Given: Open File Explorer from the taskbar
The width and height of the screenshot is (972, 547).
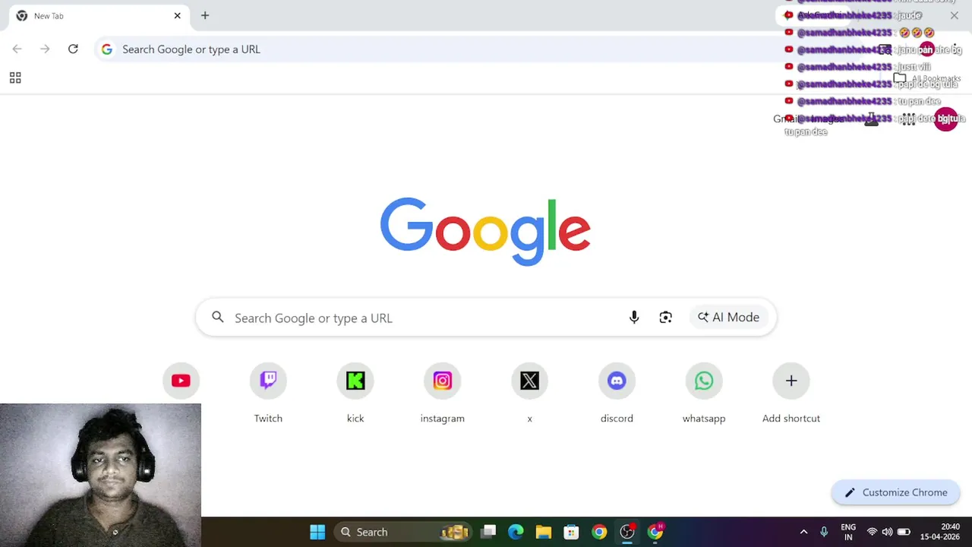Looking at the screenshot, I should [543, 532].
